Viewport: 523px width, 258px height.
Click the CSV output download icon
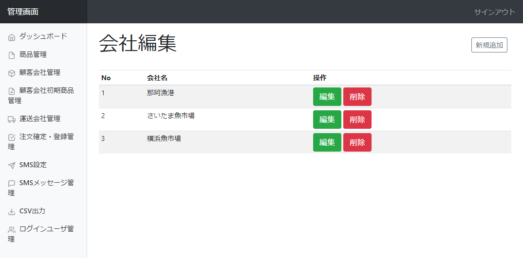click(x=12, y=212)
